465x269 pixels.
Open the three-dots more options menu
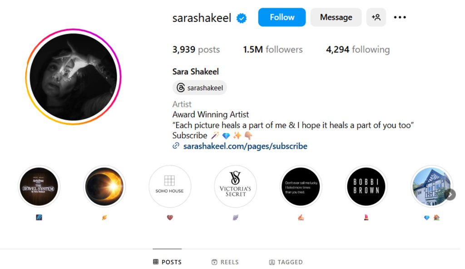click(400, 17)
